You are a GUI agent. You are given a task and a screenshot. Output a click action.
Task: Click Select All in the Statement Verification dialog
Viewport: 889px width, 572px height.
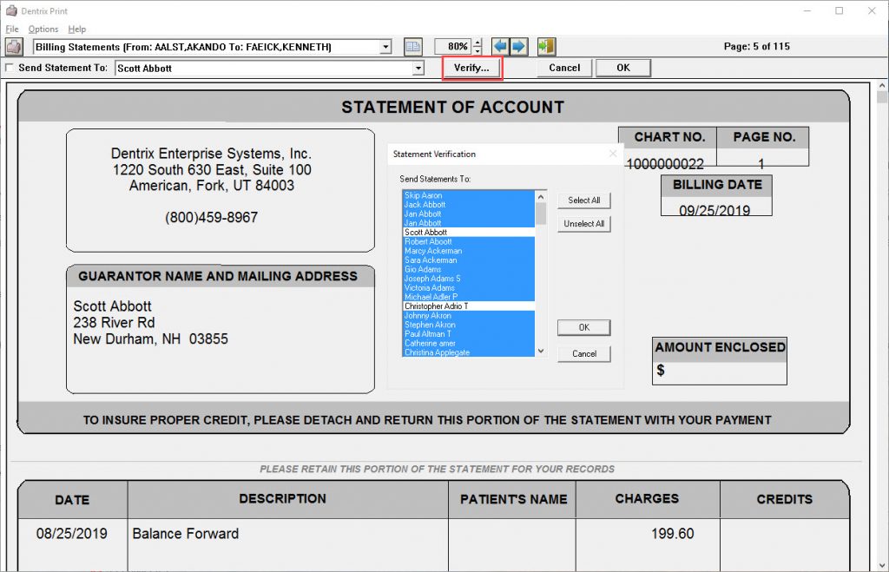click(x=583, y=200)
